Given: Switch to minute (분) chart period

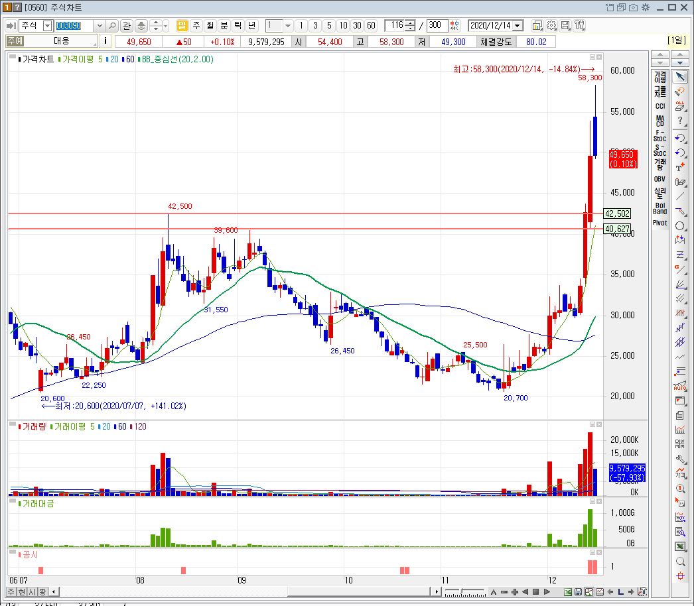Looking at the screenshot, I should click(x=224, y=26).
